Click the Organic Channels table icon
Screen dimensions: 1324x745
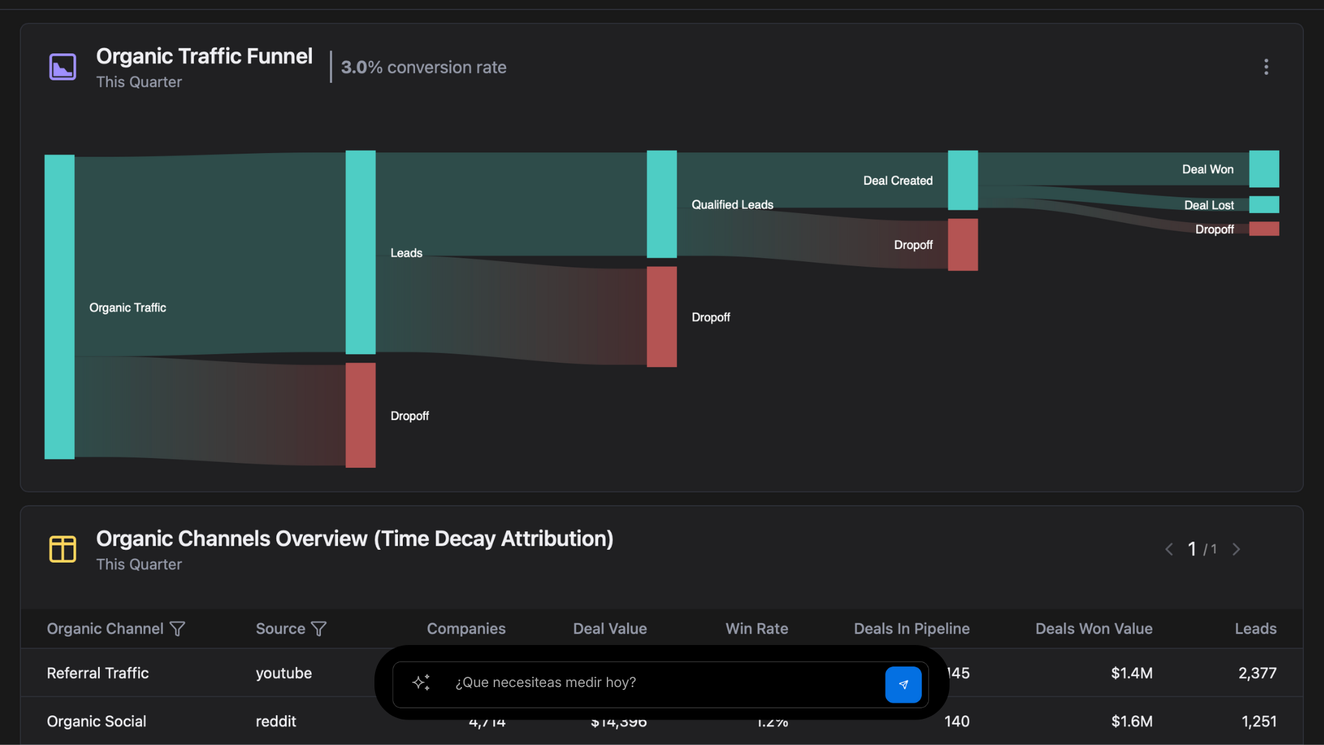pyautogui.click(x=63, y=549)
